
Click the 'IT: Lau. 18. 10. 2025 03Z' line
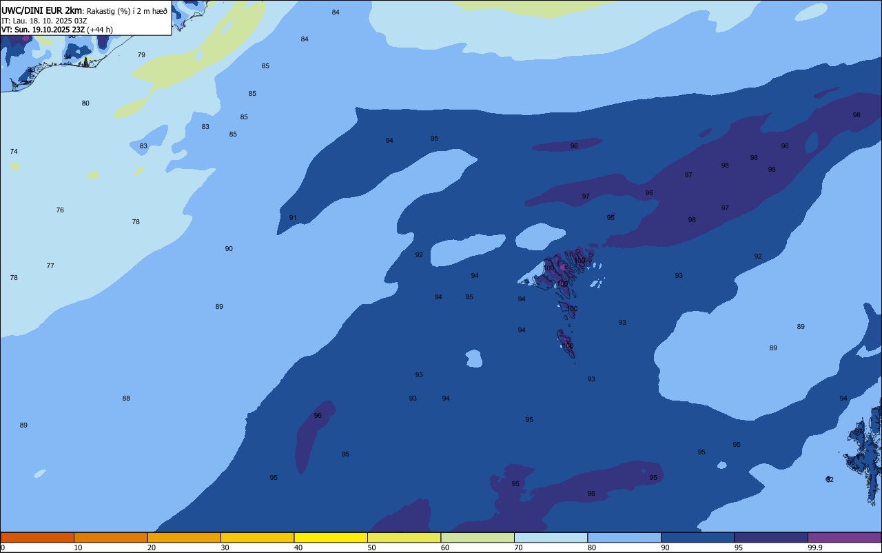point(44,21)
